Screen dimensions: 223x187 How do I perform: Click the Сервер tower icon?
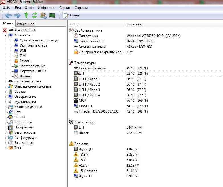point(10,92)
